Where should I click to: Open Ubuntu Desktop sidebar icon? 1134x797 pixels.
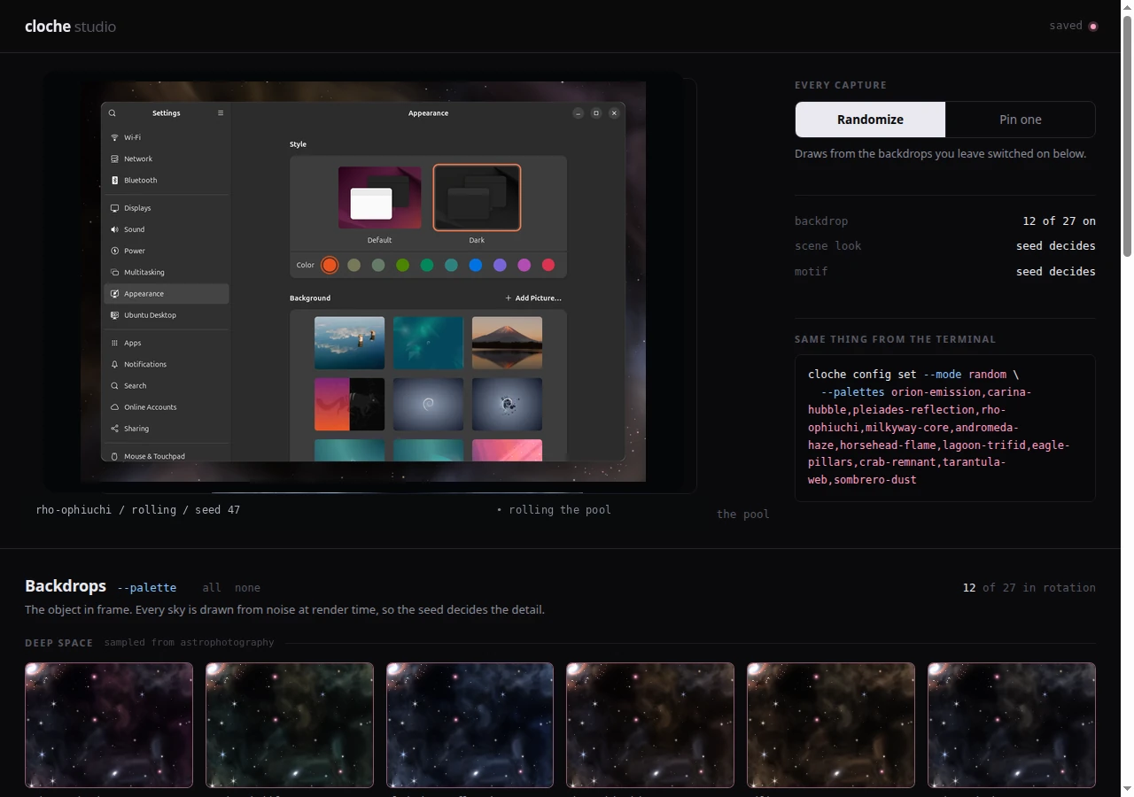[114, 314]
